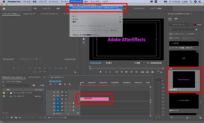Viewport: 204px width, 123px height.
Task: Toggle linked selection in timeline
Action: [60, 84]
